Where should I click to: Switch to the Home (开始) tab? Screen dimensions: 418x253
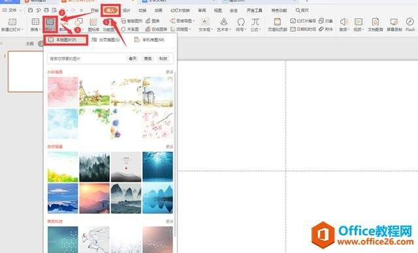click(94, 10)
